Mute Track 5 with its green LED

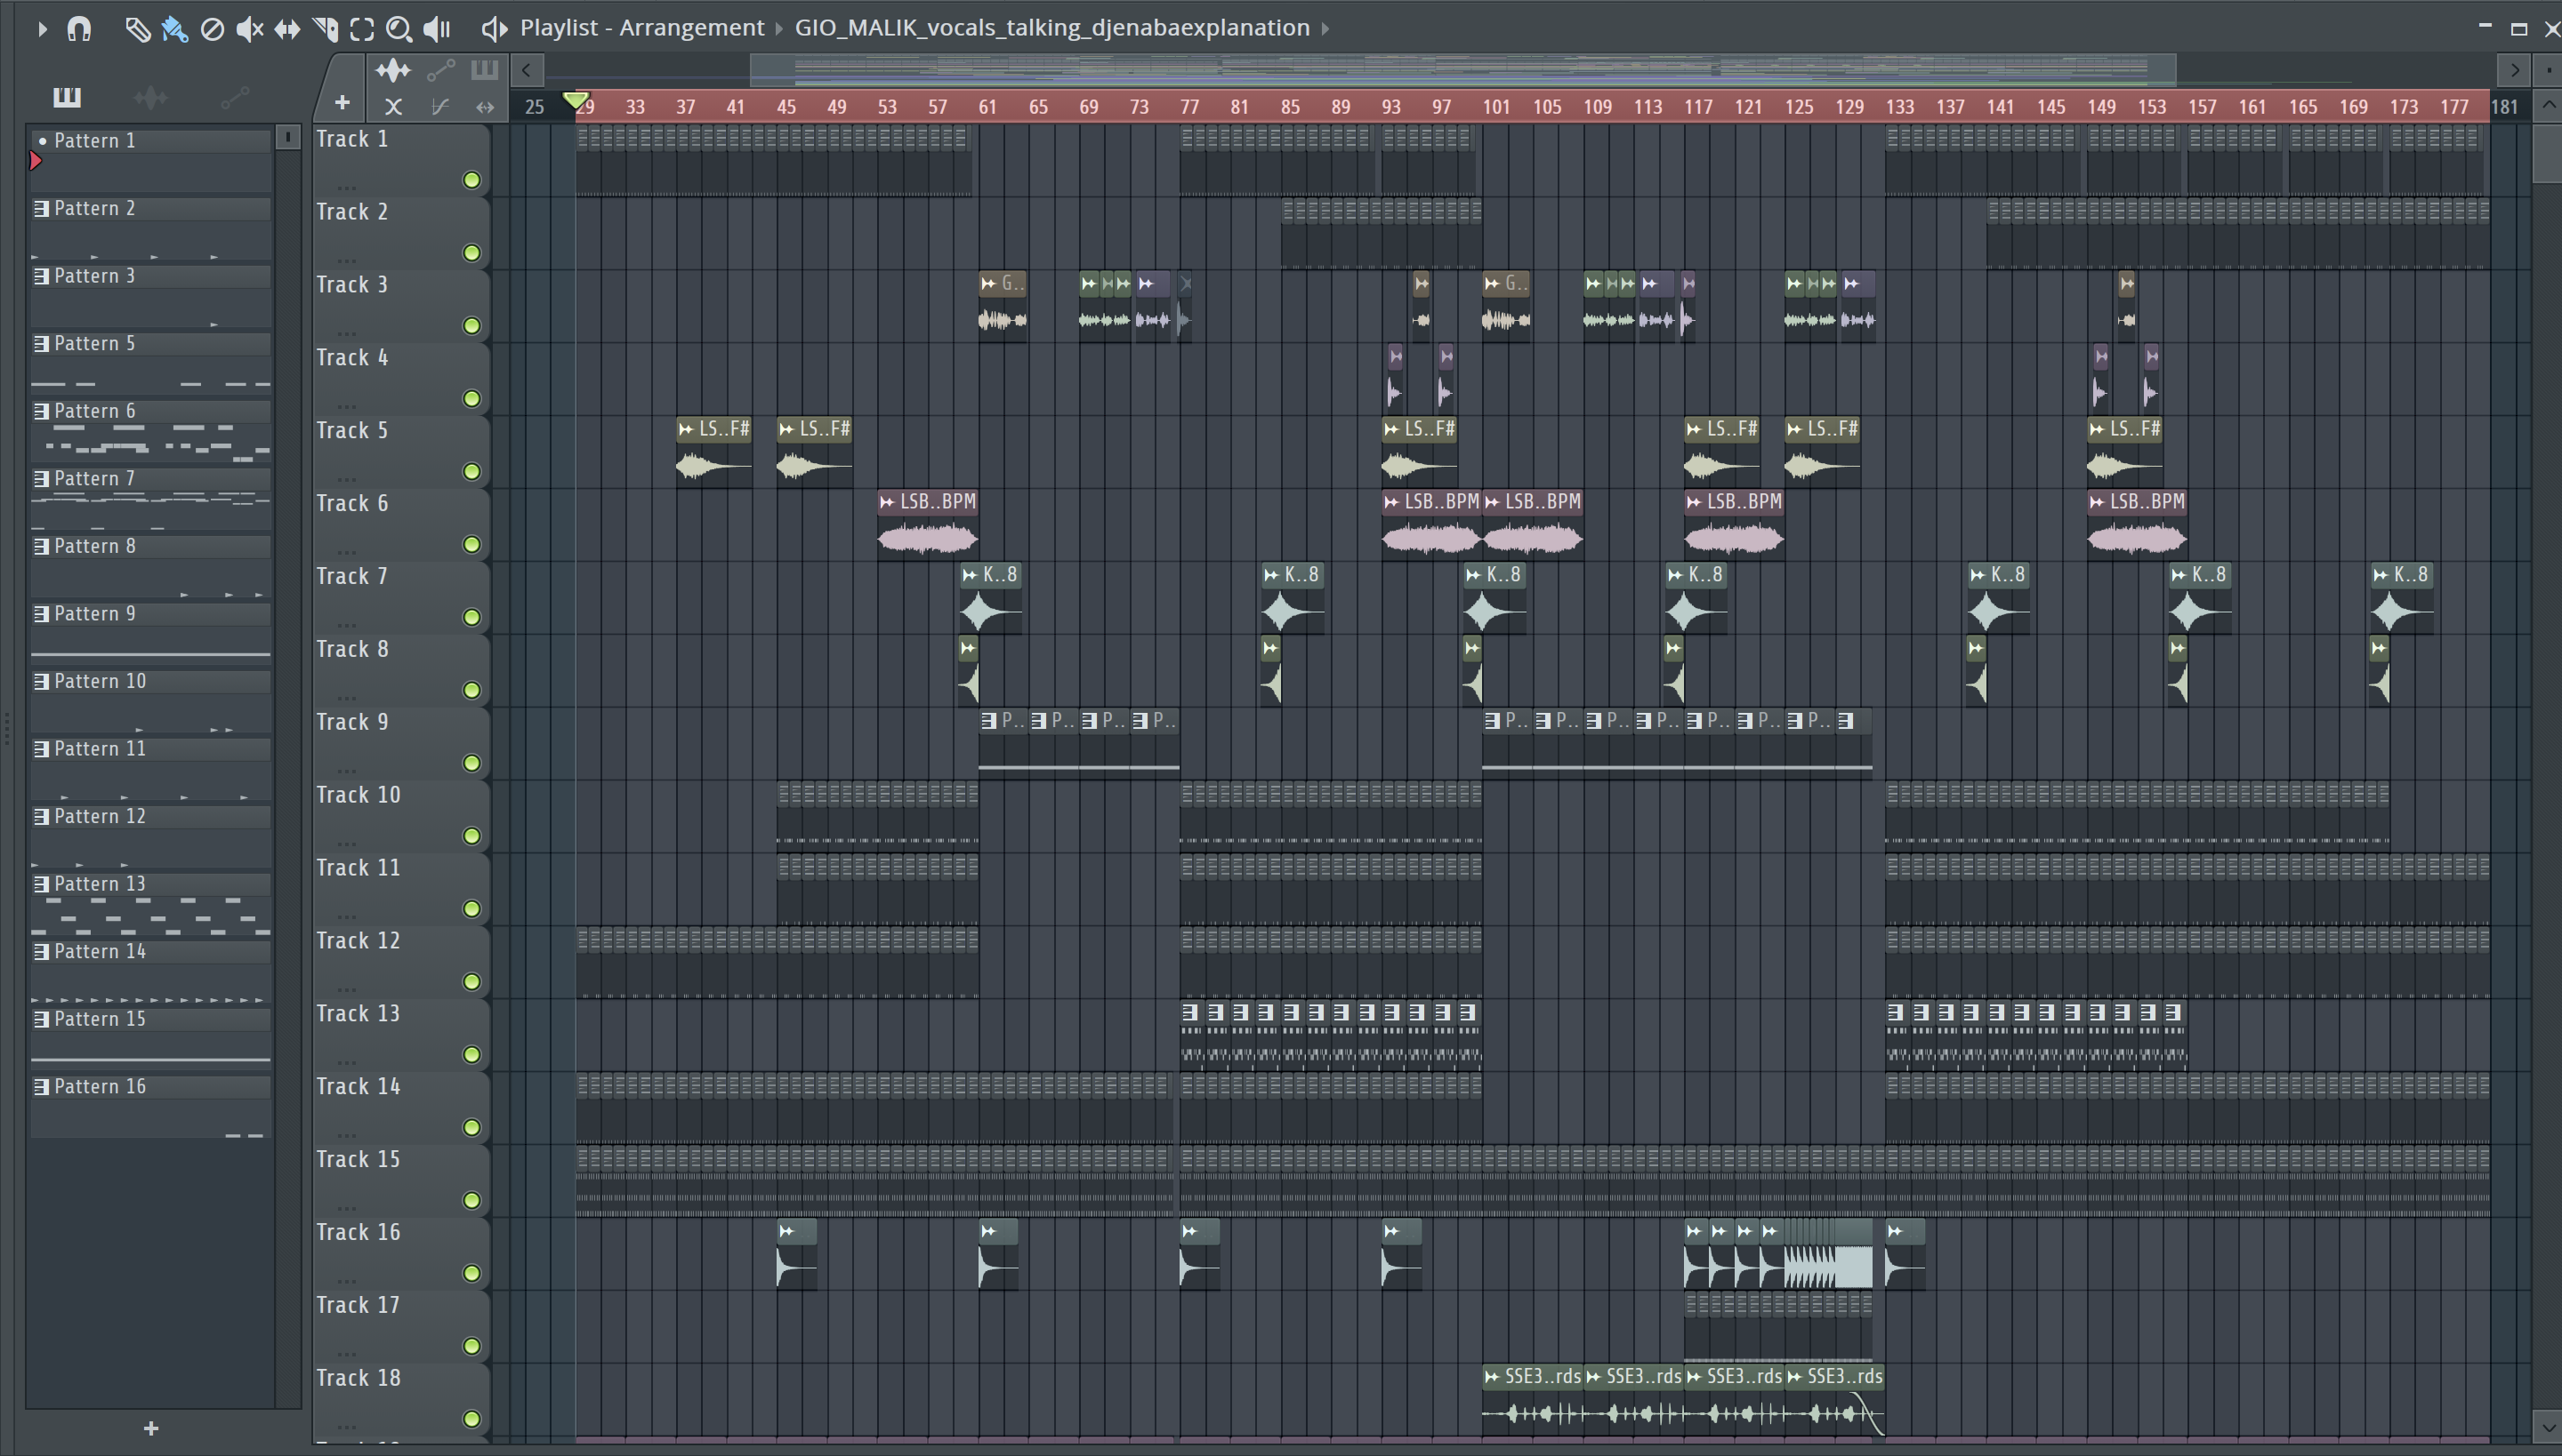(471, 472)
